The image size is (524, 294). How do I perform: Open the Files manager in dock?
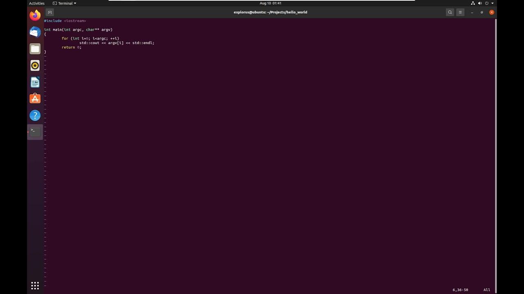click(x=35, y=49)
